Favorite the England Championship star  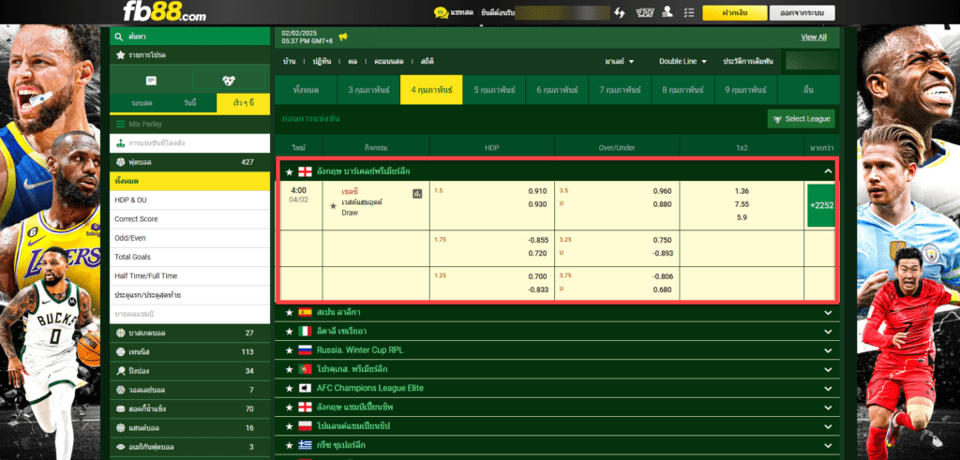pos(289,408)
